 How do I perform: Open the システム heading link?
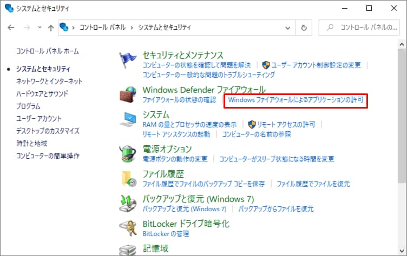[x=156, y=114]
